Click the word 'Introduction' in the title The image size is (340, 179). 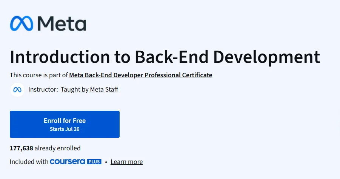pos(60,57)
